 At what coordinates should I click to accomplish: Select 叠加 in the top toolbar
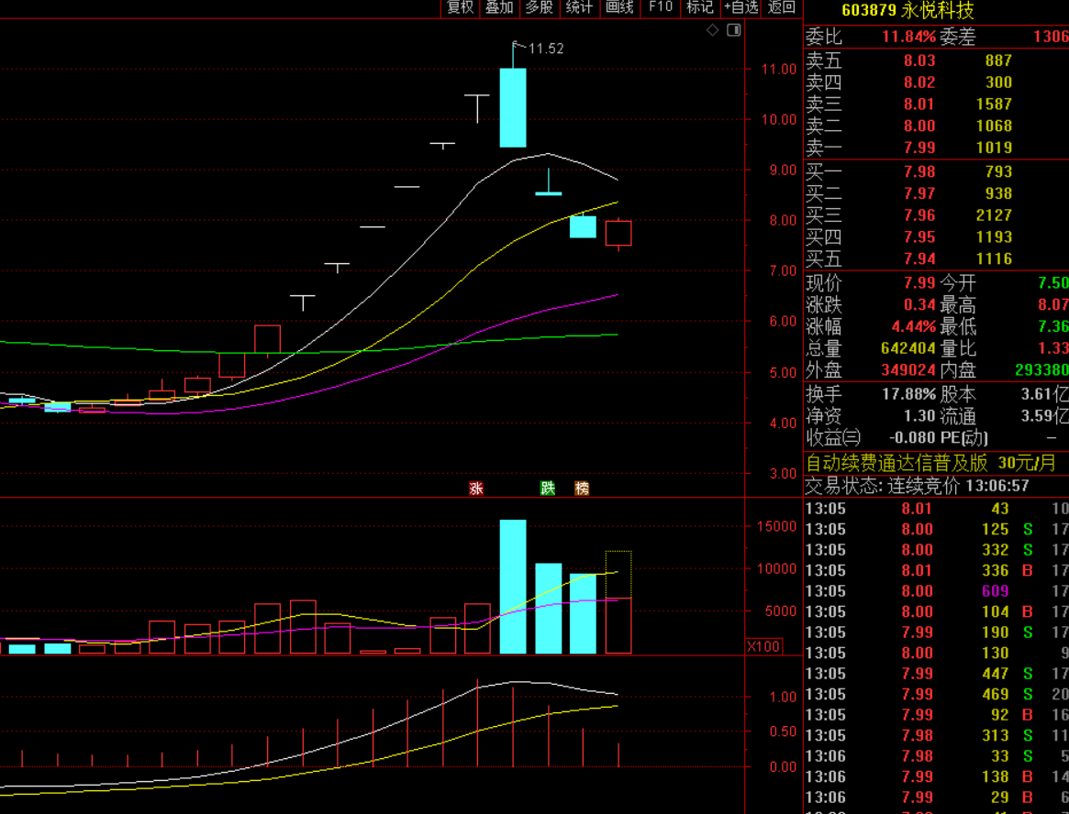(x=499, y=7)
